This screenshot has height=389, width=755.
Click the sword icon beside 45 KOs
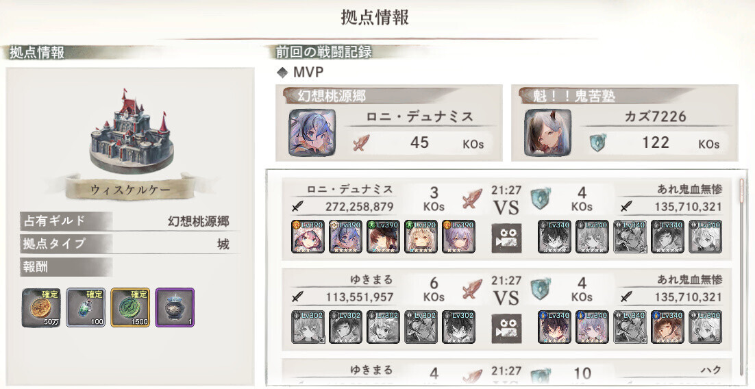[x=361, y=143]
